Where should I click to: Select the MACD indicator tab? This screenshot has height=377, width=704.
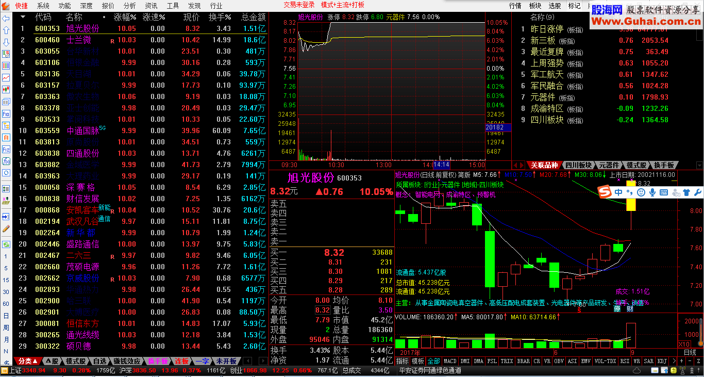450,361
